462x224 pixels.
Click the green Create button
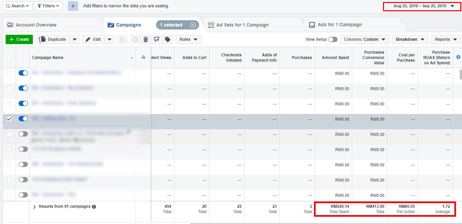[x=19, y=39]
